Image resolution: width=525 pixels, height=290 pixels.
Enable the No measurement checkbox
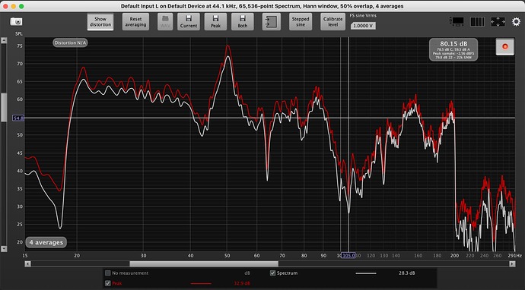pyautogui.click(x=108, y=273)
